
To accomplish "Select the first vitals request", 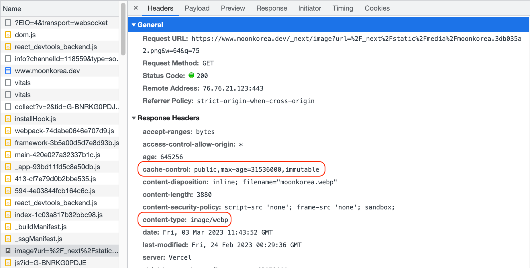I will click(x=23, y=83).
